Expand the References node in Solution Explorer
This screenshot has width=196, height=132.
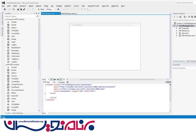coord(177,31)
